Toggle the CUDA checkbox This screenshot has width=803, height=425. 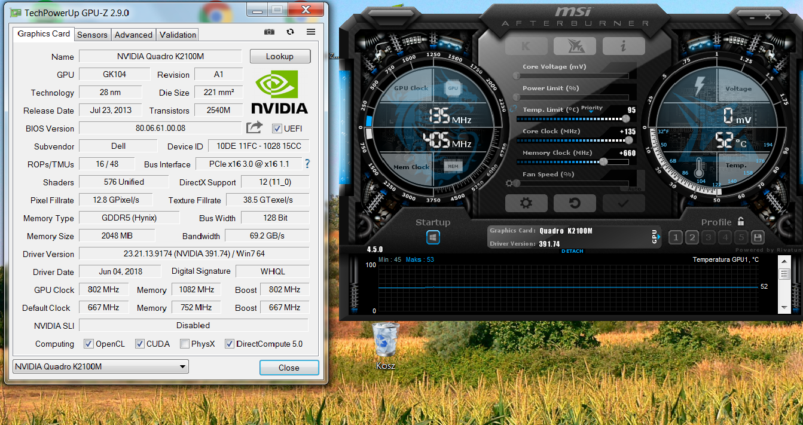139,344
